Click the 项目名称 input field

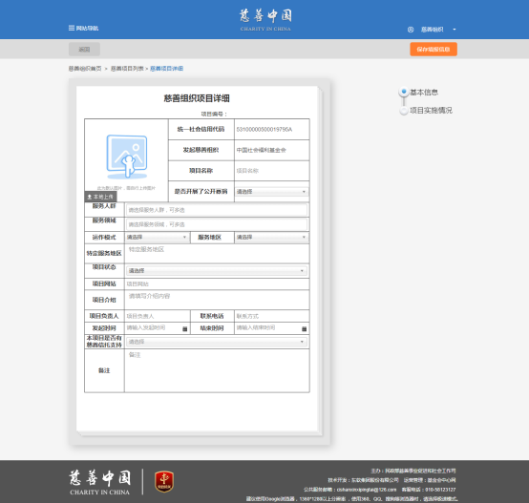click(x=271, y=171)
